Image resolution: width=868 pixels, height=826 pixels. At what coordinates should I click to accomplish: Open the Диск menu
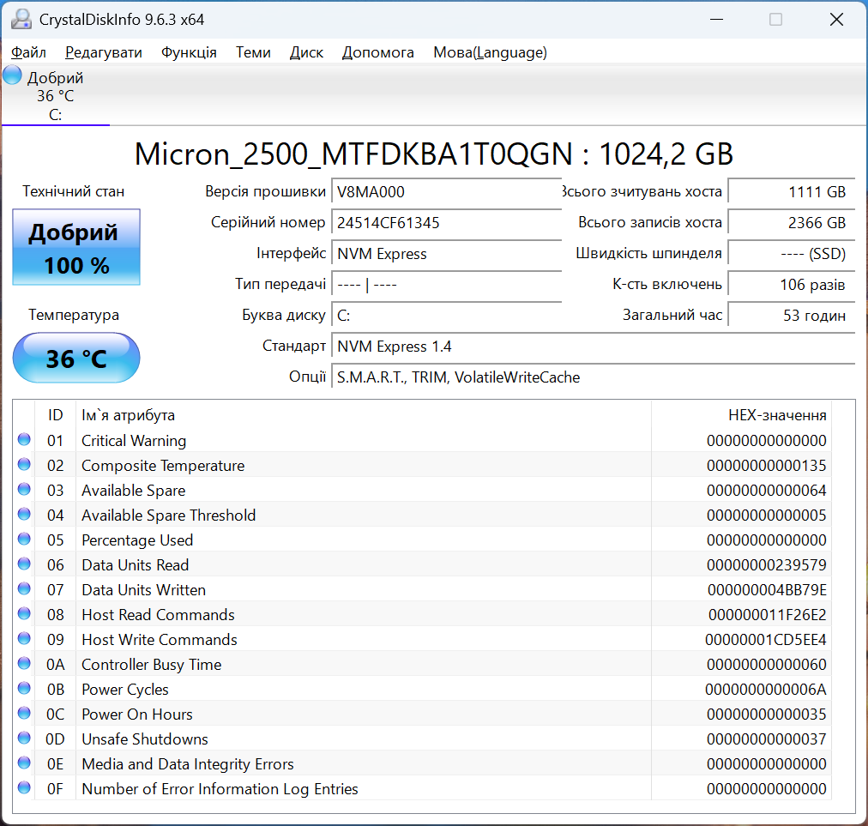click(306, 52)
